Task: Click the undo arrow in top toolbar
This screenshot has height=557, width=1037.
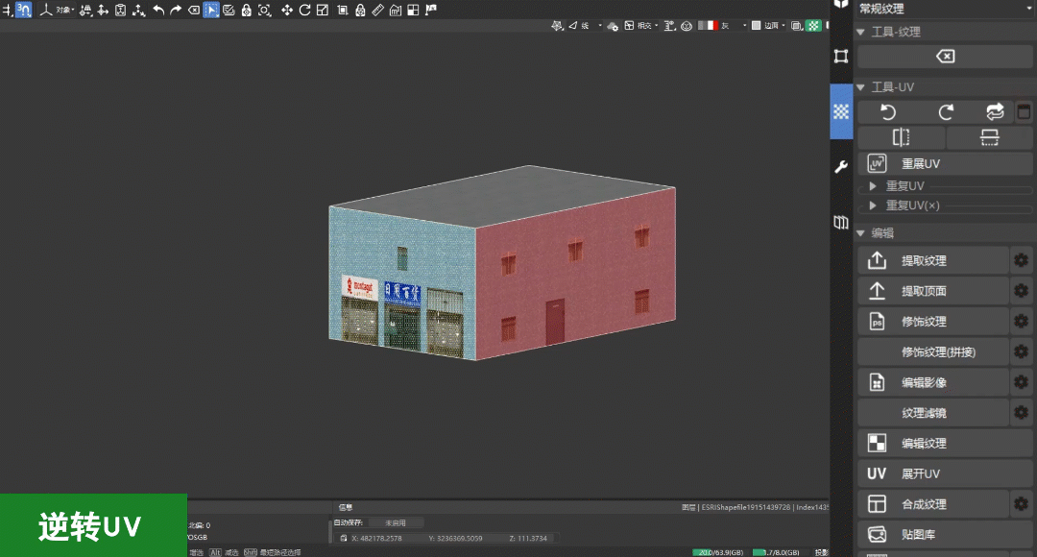Action: point(158,10)
